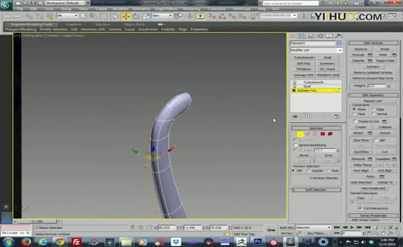Select Polygon sub-object level icon
The width and height of the screenshot is (403, 247).
tap(323, 134)
